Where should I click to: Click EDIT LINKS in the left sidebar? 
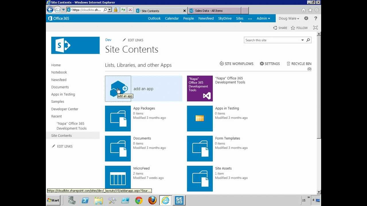[x=62, y=146]
